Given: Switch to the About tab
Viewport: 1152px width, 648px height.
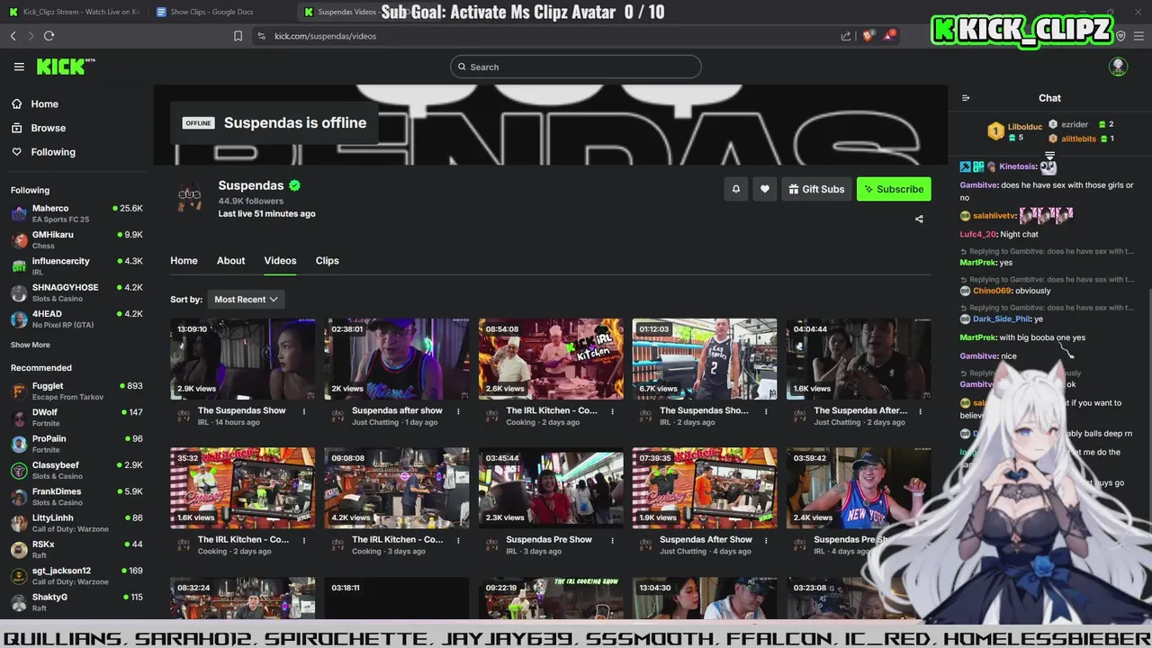Looking at the screenshot, I should (230, 260).
